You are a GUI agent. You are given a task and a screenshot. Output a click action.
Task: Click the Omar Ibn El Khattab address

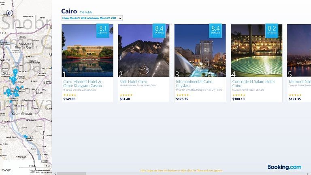click(x=199, y=90)
